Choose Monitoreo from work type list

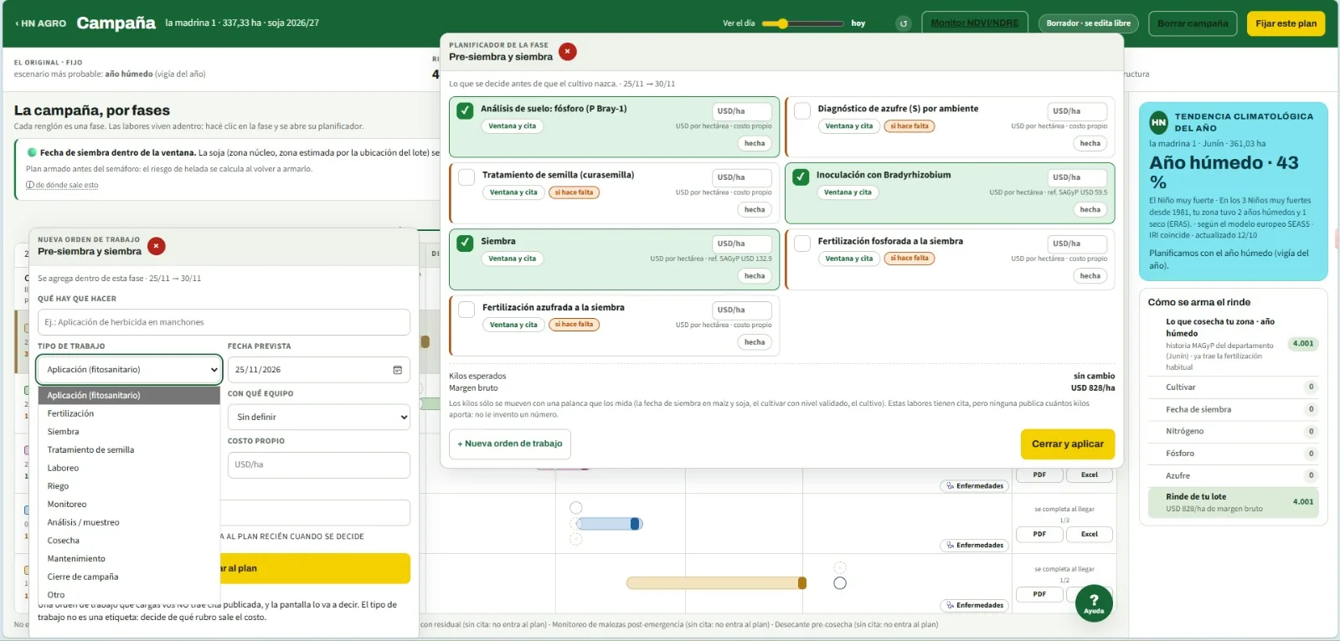[x=129, y=505]
